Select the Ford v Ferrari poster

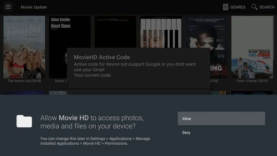point(252,47)
